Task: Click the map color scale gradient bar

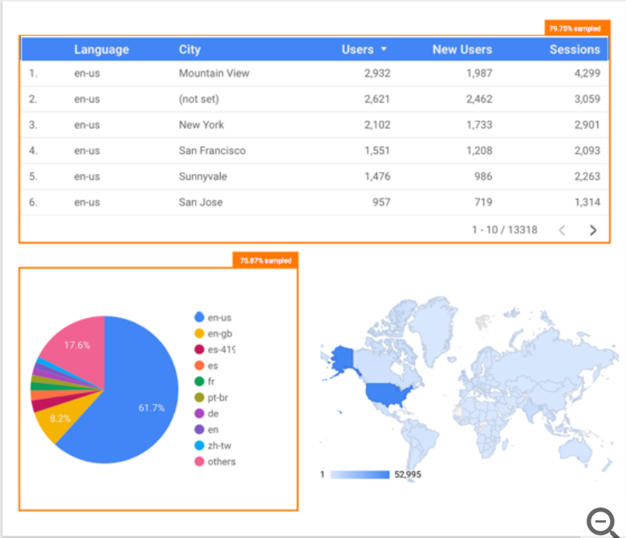Action: point(359,475)
